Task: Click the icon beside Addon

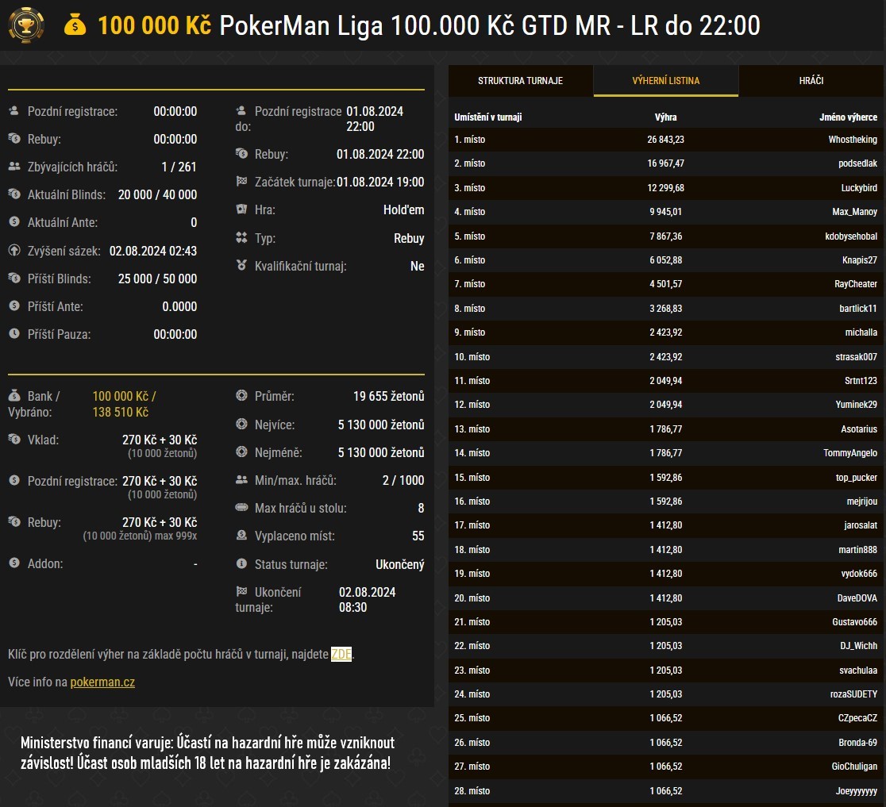Action: (14, 563)
